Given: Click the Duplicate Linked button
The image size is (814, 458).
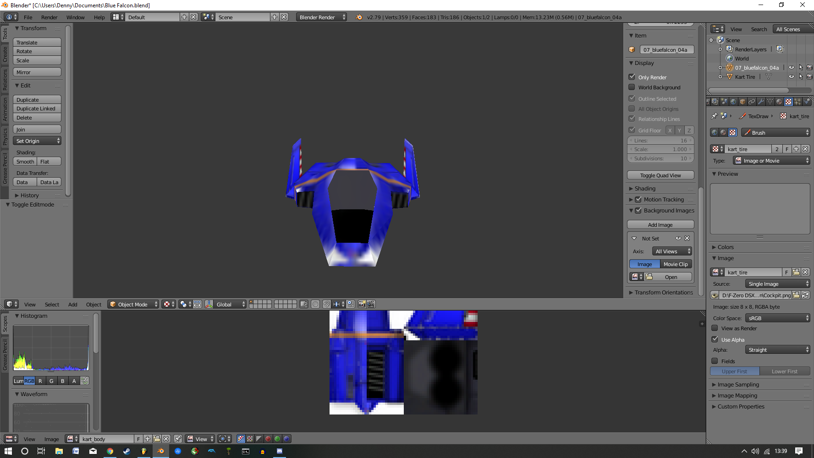Looking at the screenshot, I should pos(37,109).
